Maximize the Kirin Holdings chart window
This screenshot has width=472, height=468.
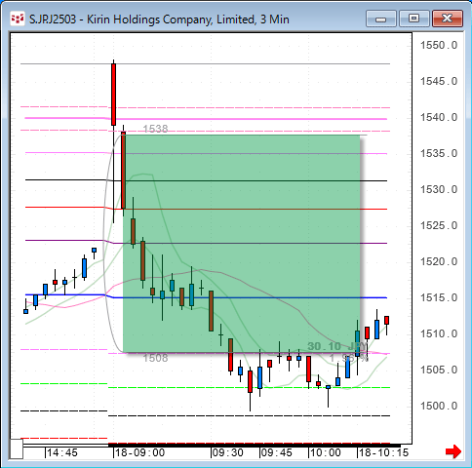tap(413, 19)
